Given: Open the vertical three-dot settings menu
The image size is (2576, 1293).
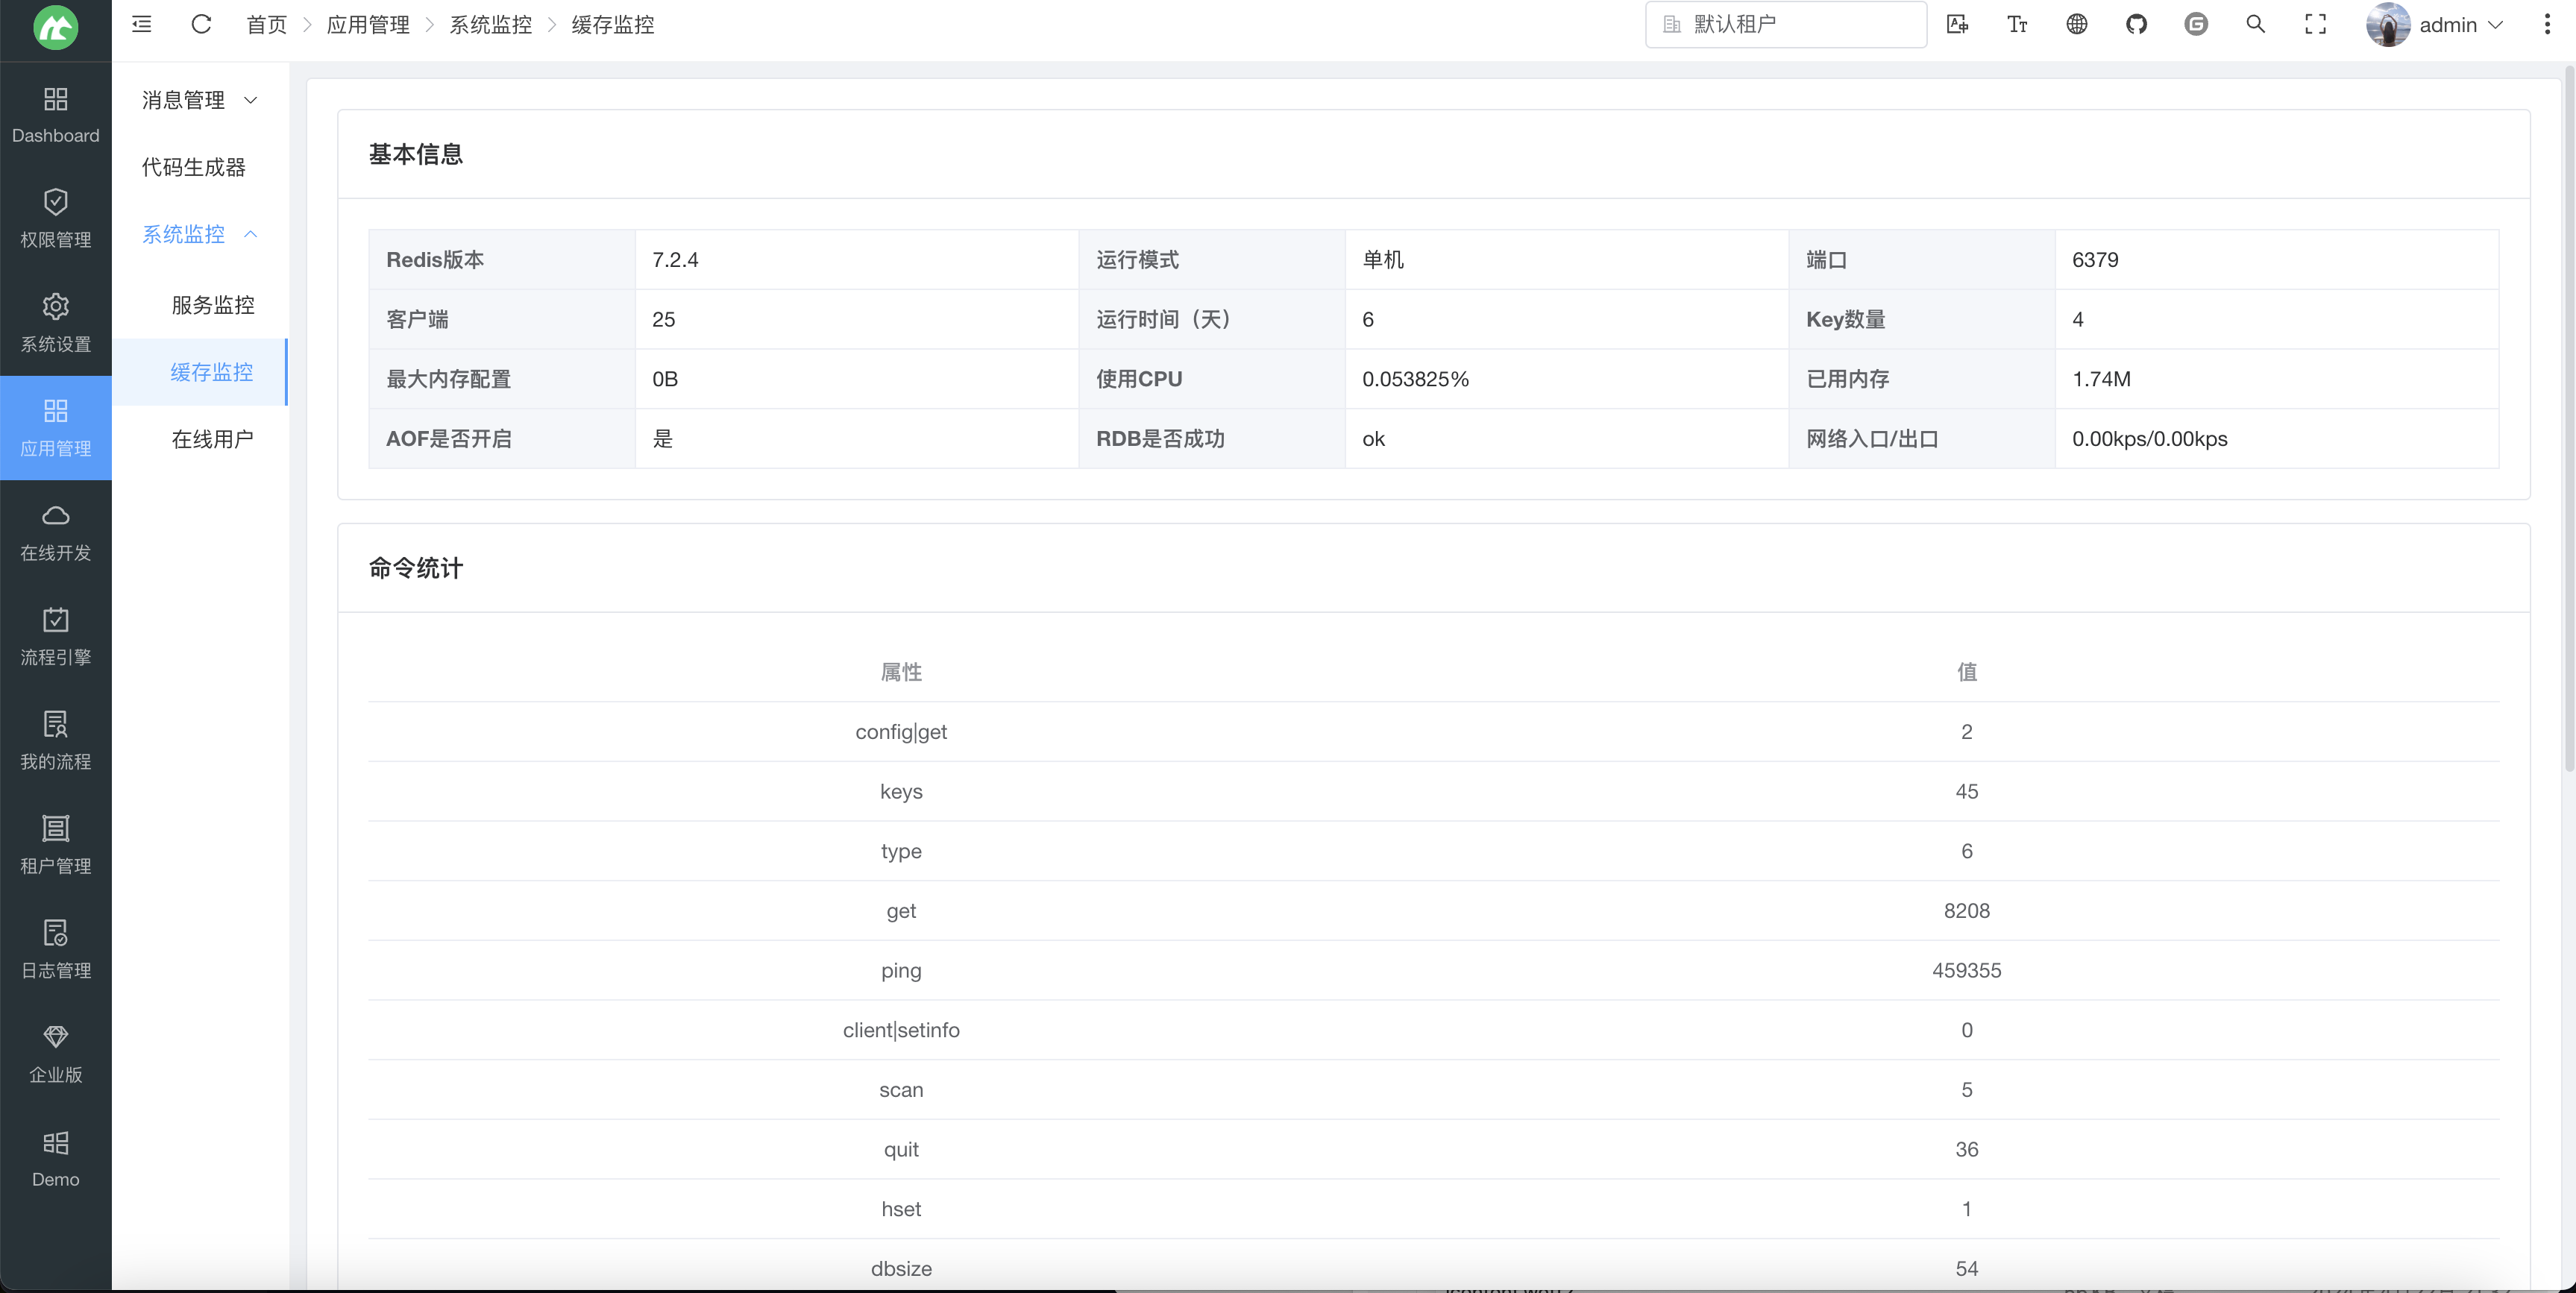Looking at the screenshot, I should (2546, 24).
